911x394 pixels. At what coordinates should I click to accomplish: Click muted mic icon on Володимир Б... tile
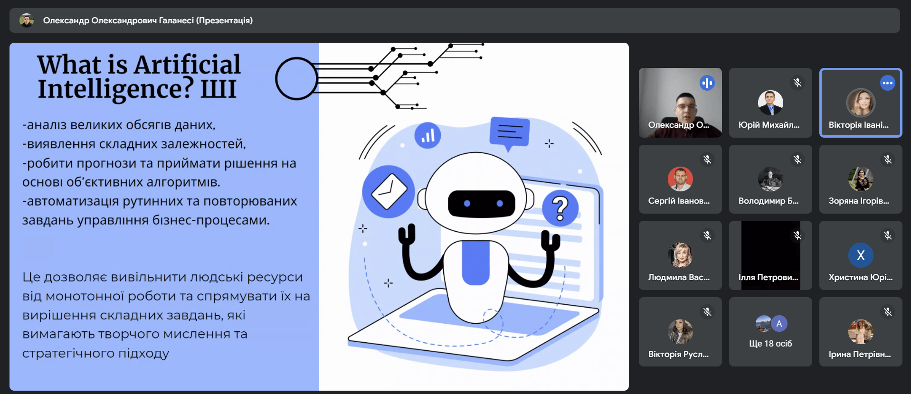pos(797,159)
